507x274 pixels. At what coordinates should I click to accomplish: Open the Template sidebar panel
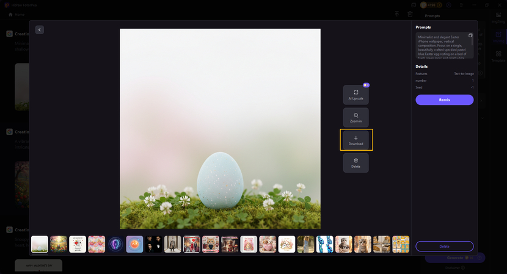[498, 57]
